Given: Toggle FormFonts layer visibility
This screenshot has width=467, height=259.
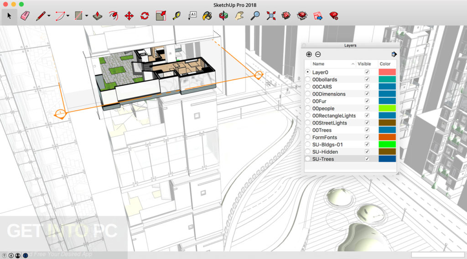Looking at the screenshot, I should 367,137.
